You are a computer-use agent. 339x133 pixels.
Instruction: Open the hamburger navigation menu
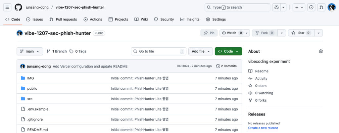pyautogui.click(x=8, y=7)
